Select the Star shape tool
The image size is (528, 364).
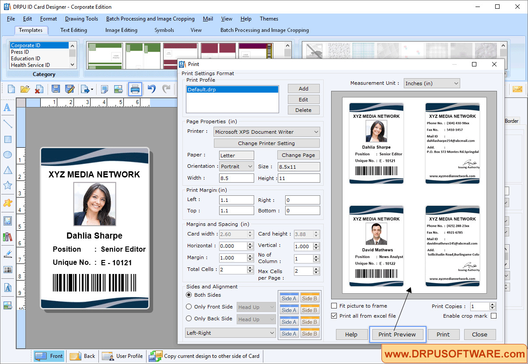[x=7, y=185]
